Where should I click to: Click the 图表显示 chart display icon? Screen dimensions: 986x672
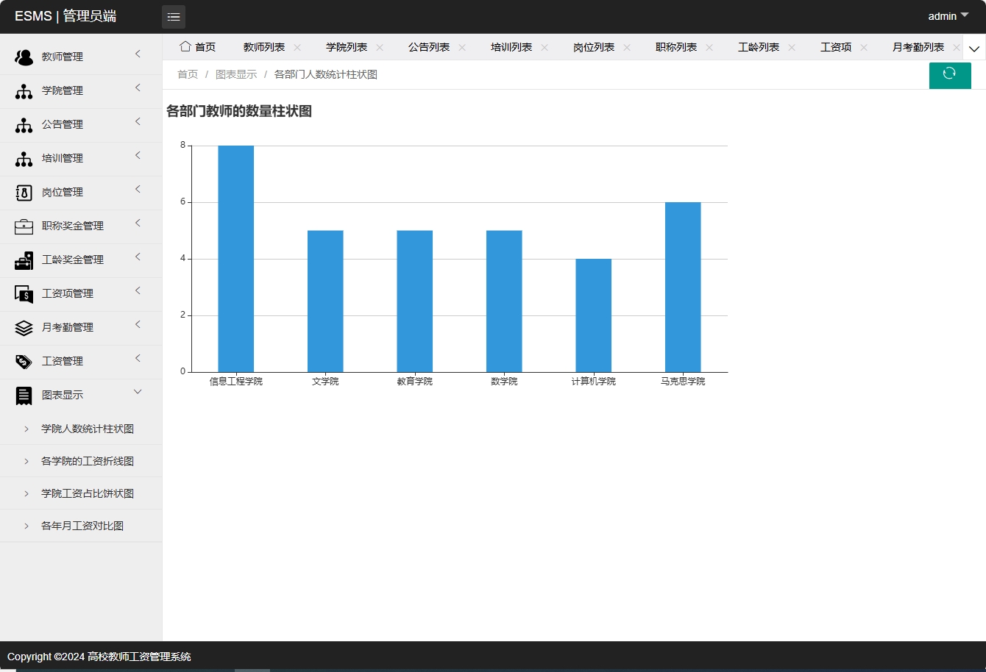[x=24, y=395]
